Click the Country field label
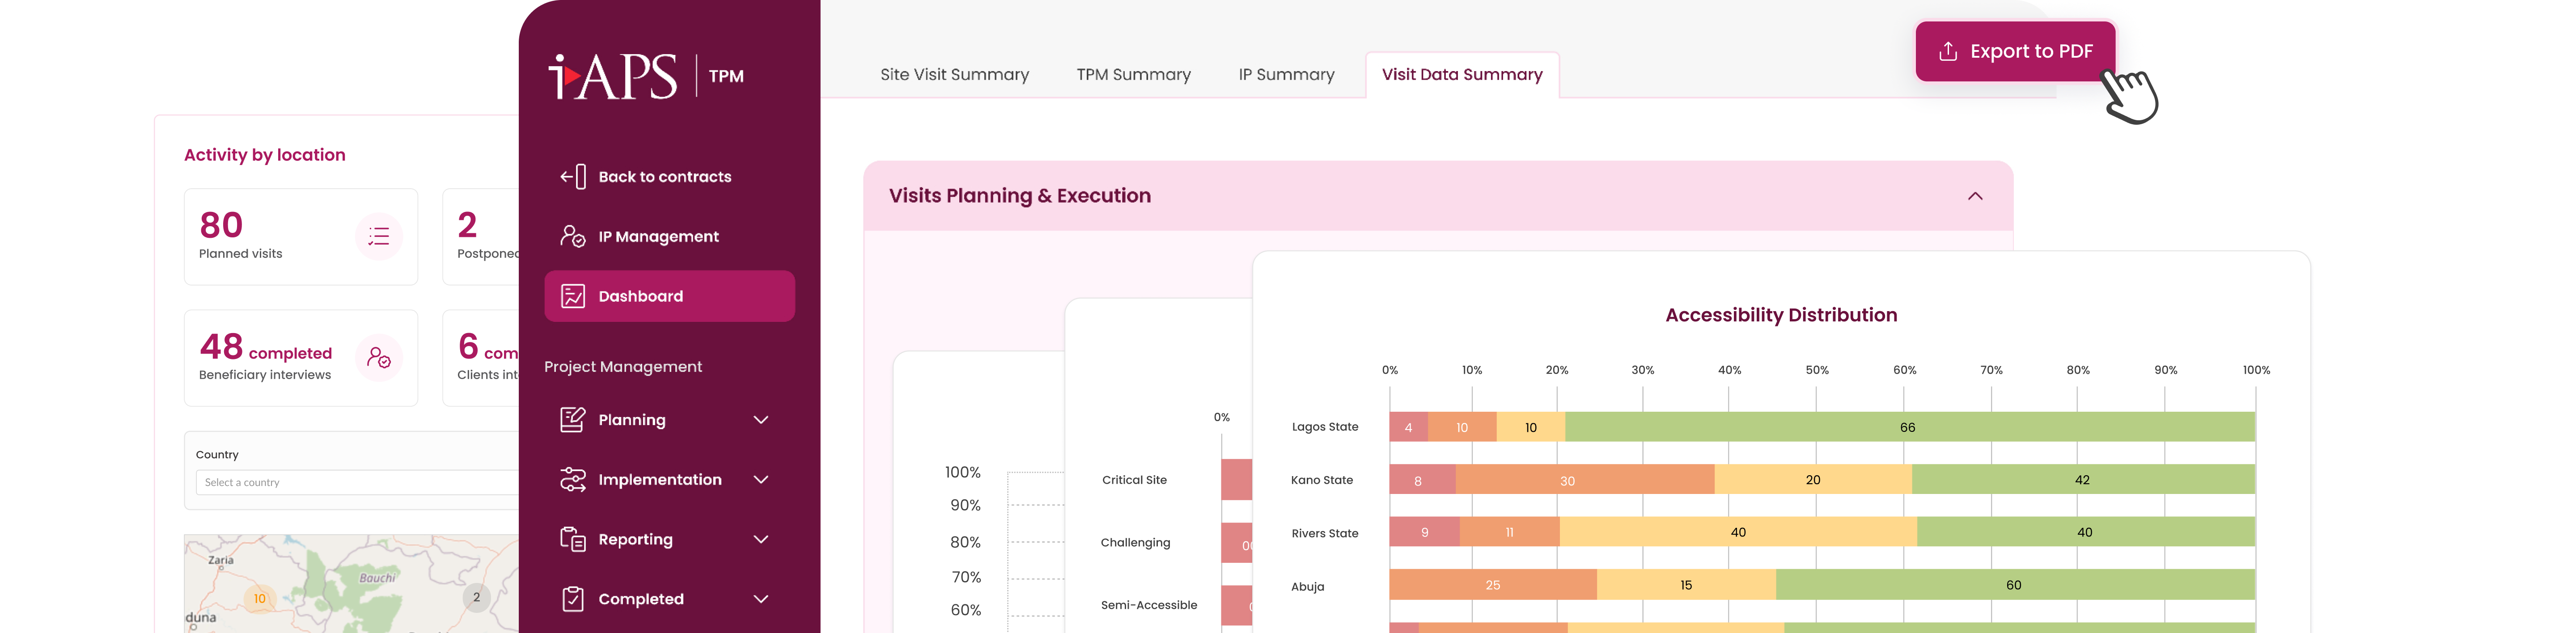Screen dimensions: 2576x633 [x=217, y=455]
